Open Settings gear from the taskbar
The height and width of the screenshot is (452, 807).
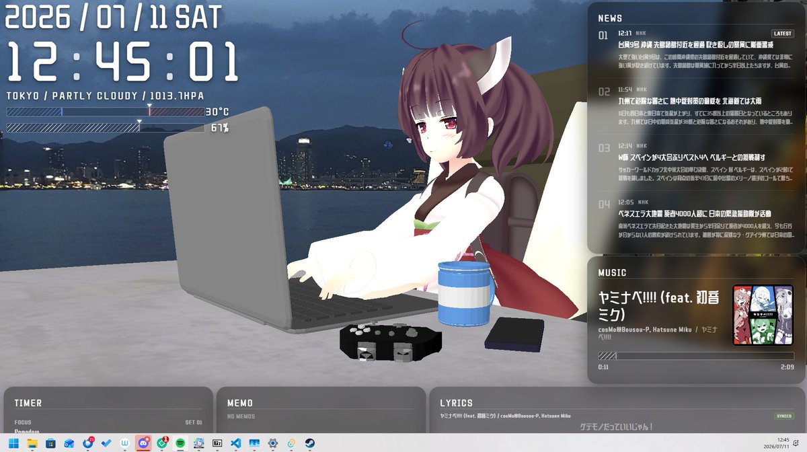(273, 443)
